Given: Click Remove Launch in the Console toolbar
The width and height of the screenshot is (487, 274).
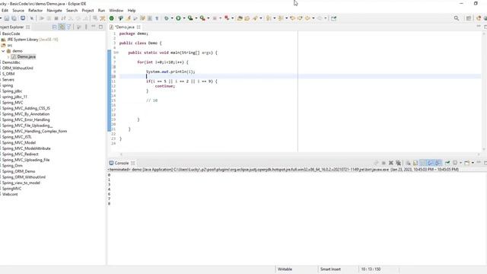Looking at the screenshot, I should [391, 163].
